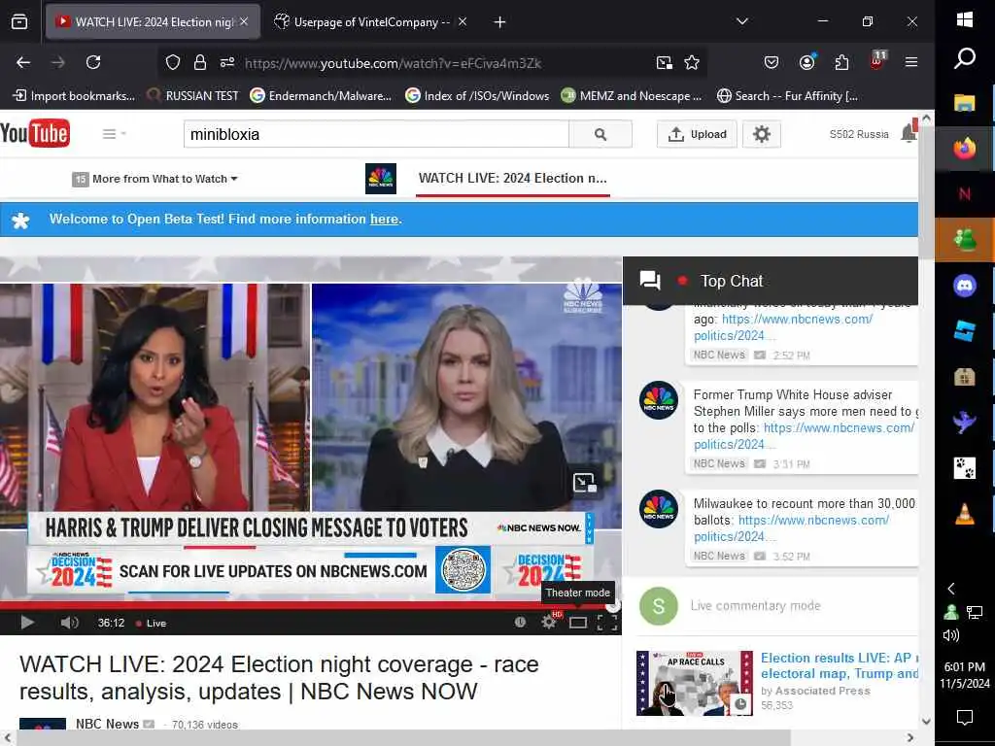The height and width of the screenshot is (746, 995).
Task: Select WATCH LIVE 2024 Election title tab
Action: coord(513,179)
